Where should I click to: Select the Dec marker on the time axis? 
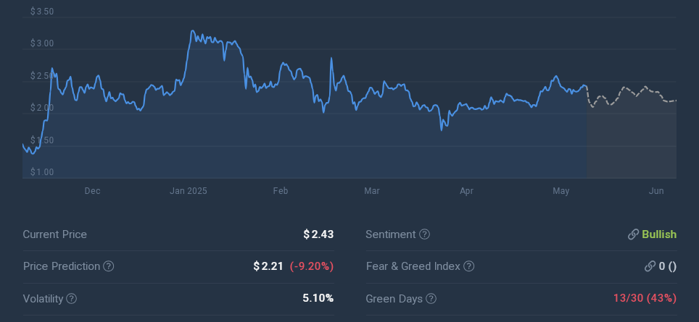(x=92, y=191)
